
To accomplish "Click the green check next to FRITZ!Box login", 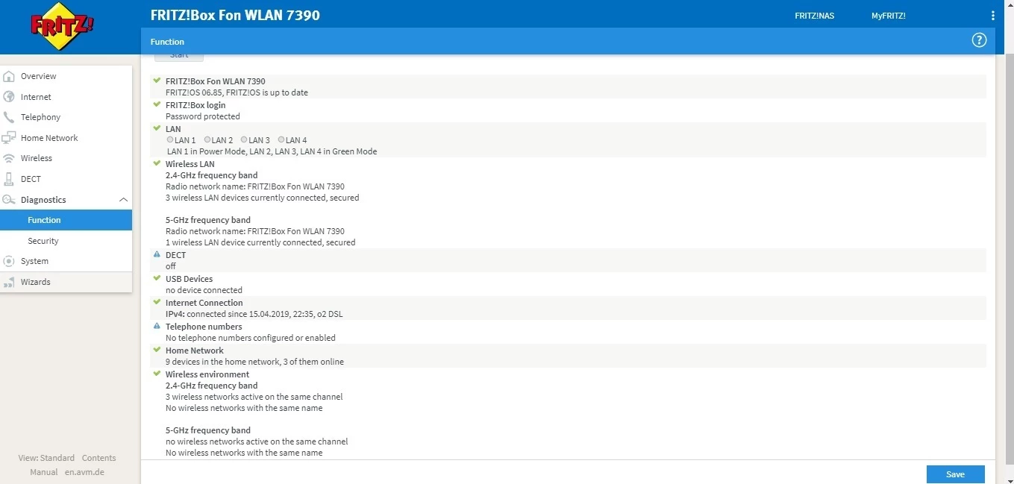I will [x=157, y=104].
